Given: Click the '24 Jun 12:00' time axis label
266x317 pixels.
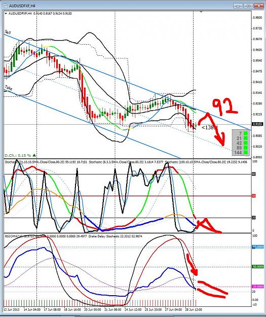Looking at the screenshot, I should (x=133, y=309).
